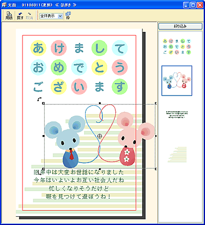Maximize the 文面 window
This screenshot has width=205, height=225.
193,5
